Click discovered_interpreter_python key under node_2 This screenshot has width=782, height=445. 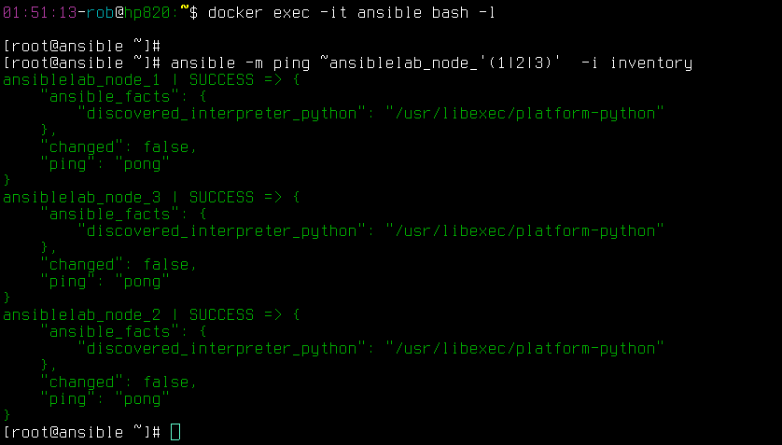tap(222, 349)
